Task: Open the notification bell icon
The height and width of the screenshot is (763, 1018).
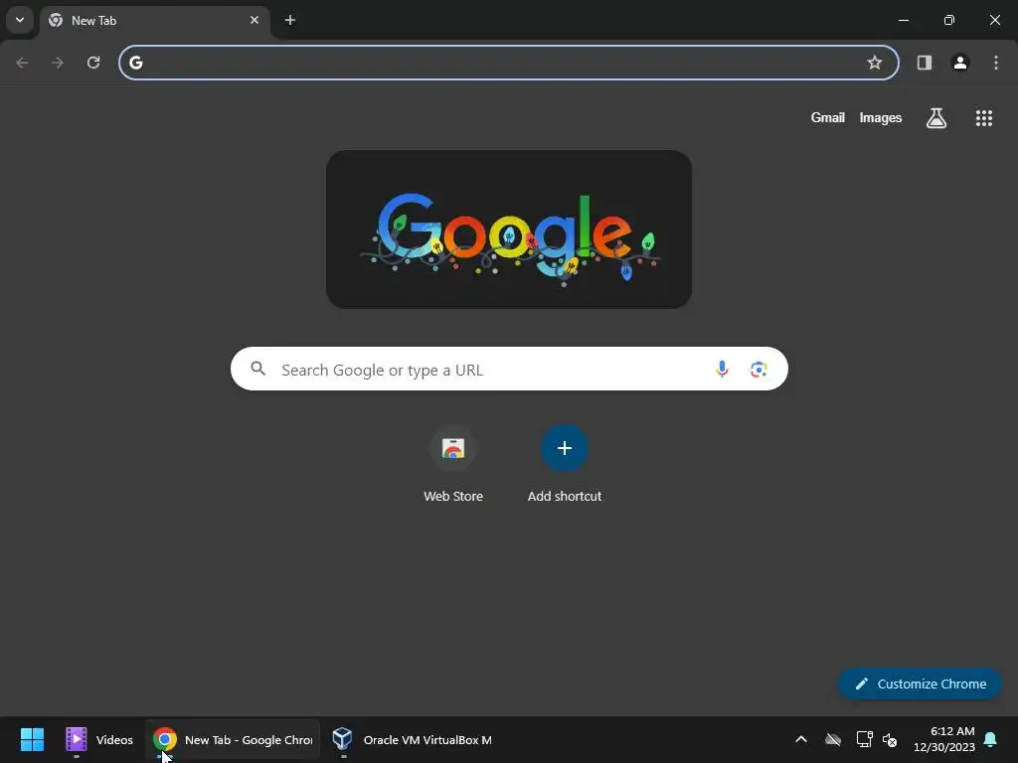Action: pyautogui.click(x=990, y=739)
